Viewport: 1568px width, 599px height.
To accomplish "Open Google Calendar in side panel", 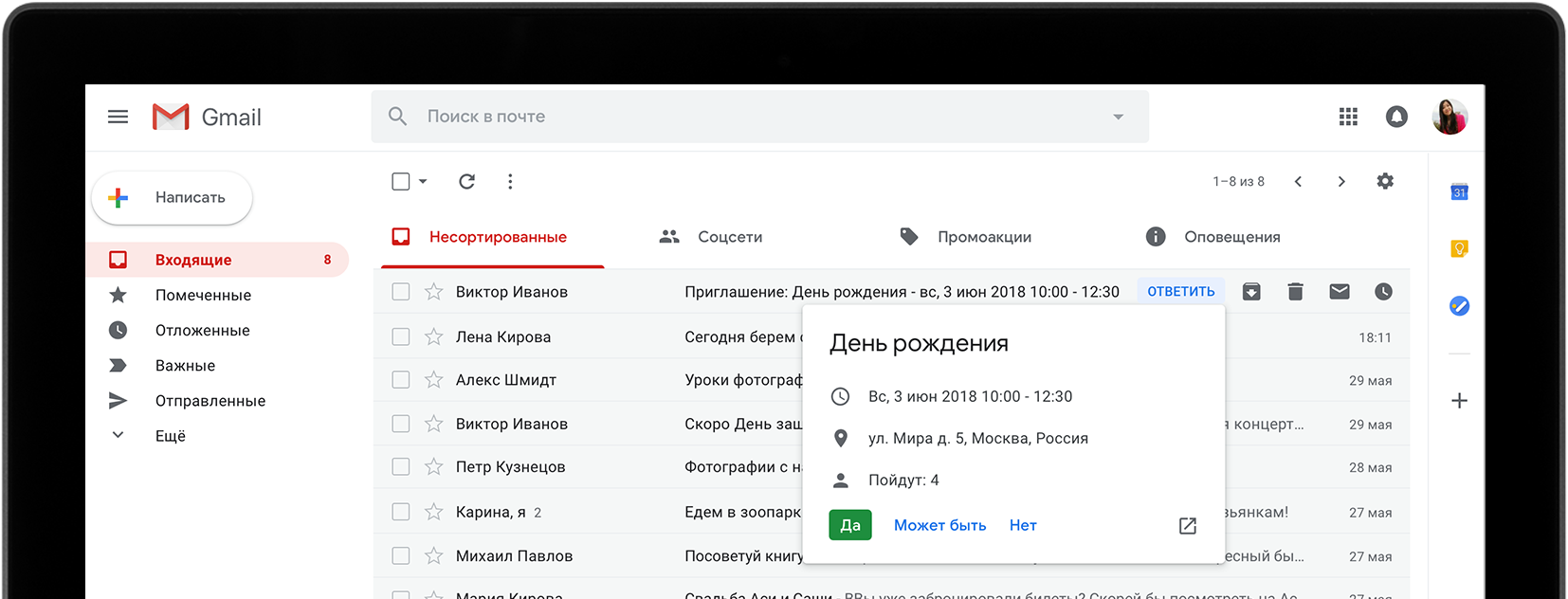I will coord(1459,192).
